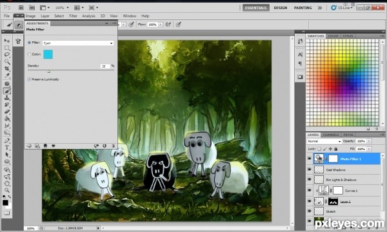Open the Filter menu
The height and width of the screenshot is (232, 387).
73,15
